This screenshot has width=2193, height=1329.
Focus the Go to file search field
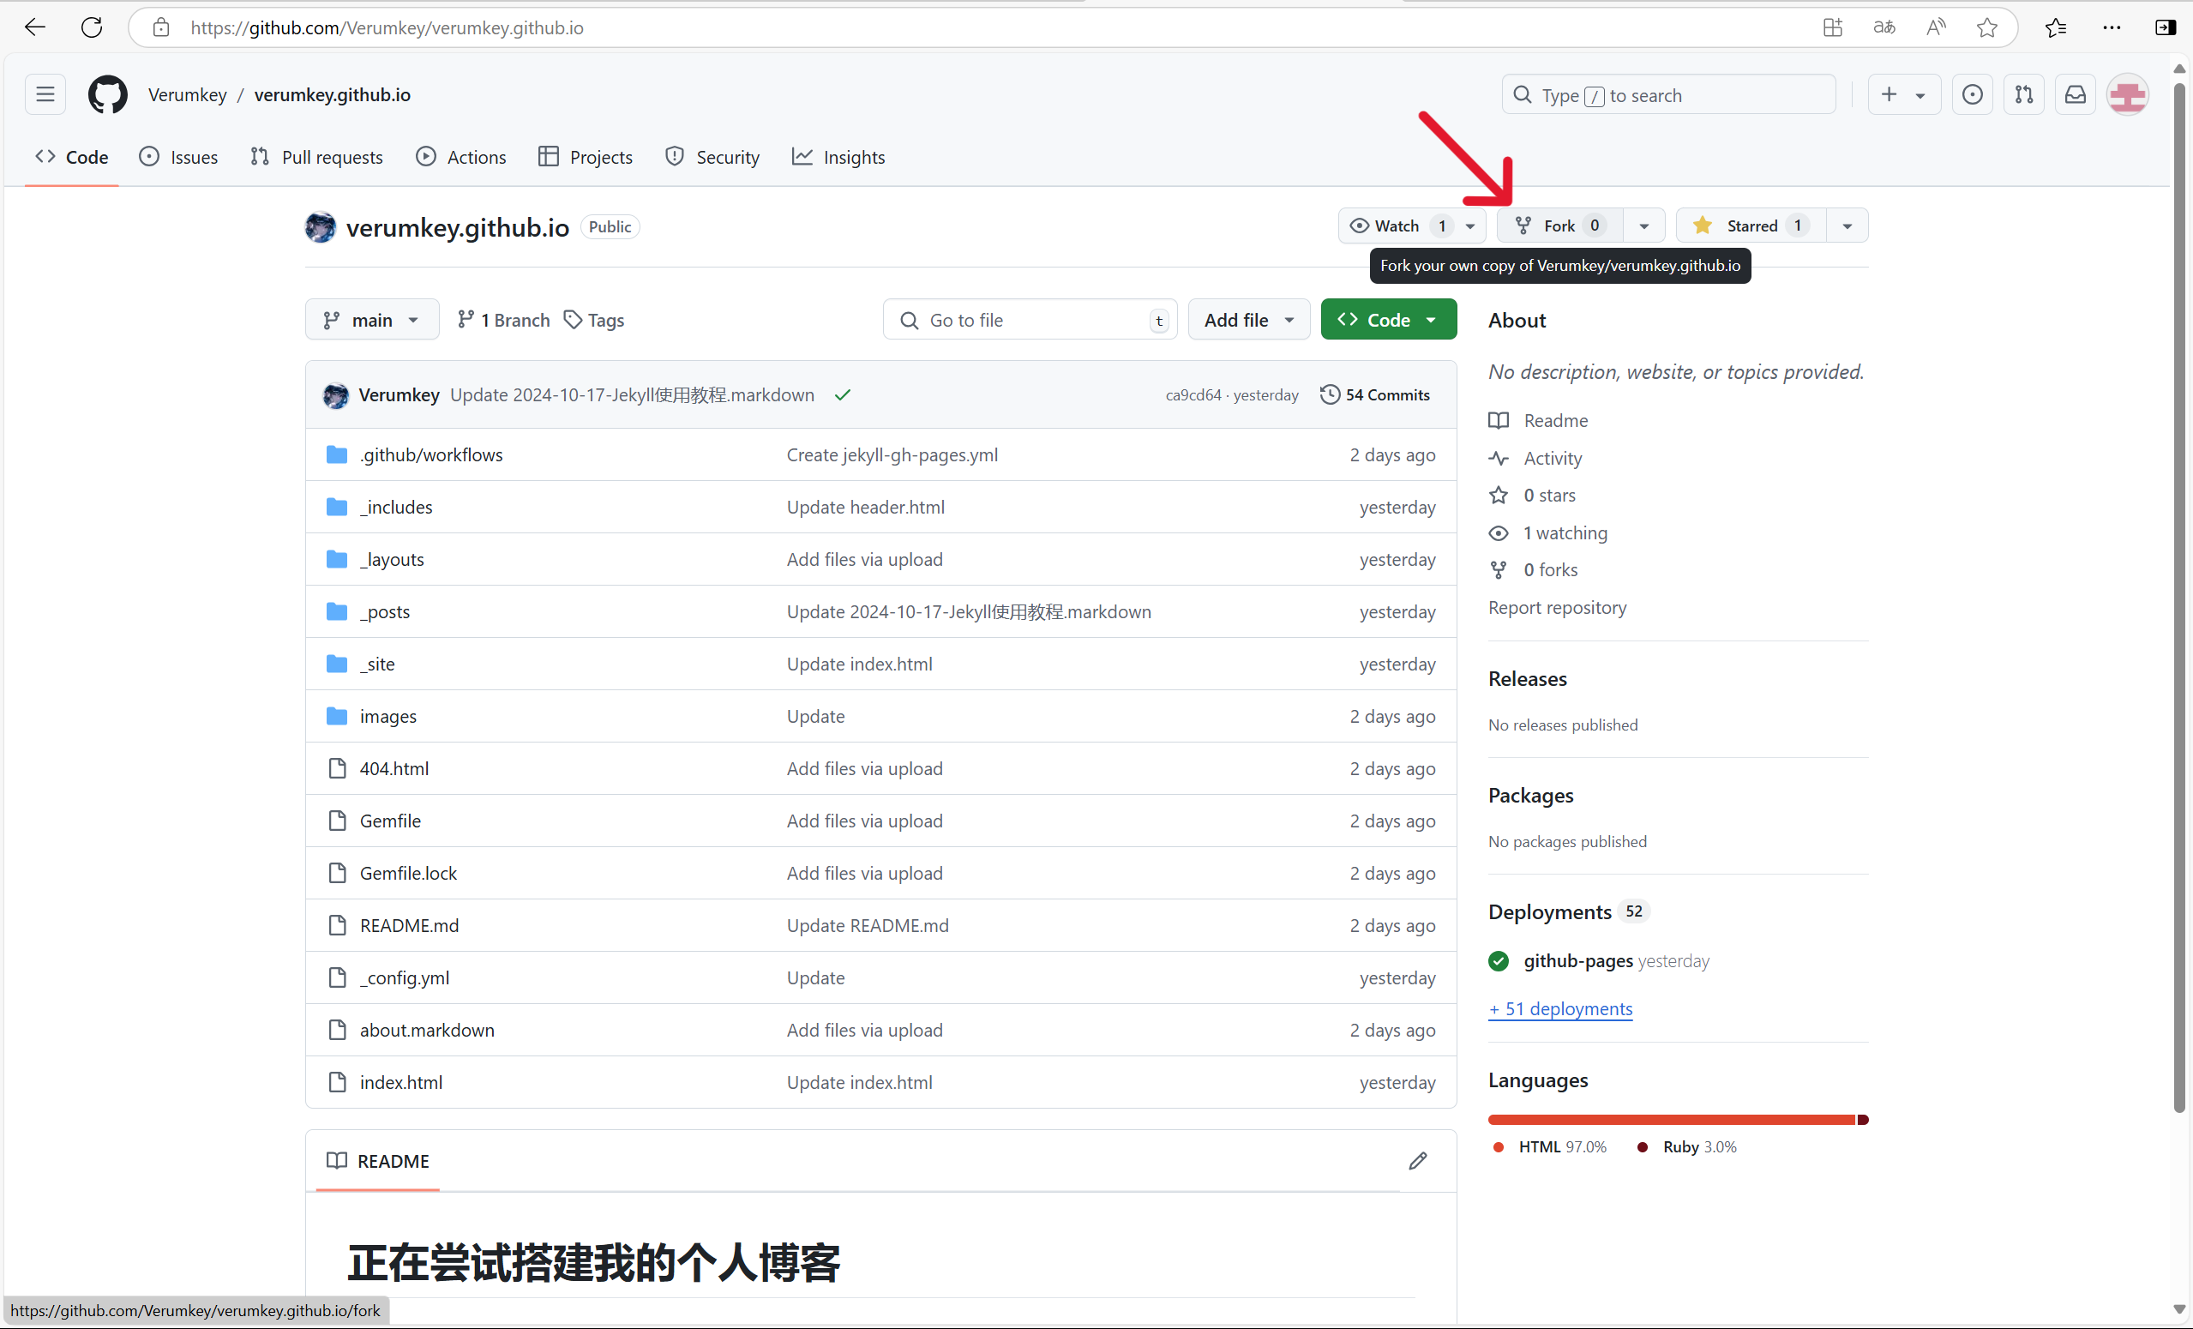point(1030,320)
